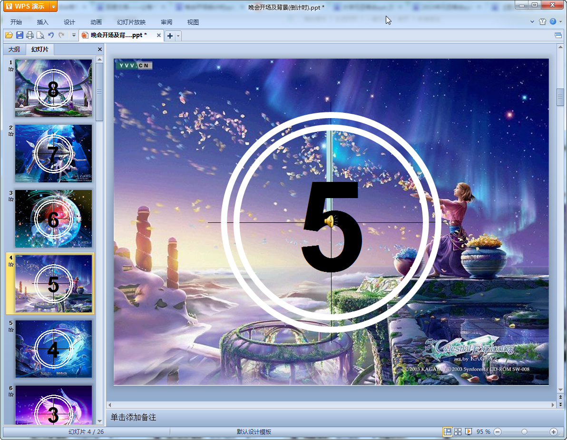Image resolution: width=567 pixels, height=440 pixels.
Task: Switch to Normal view in status bar
Action: tap(448, 432)
